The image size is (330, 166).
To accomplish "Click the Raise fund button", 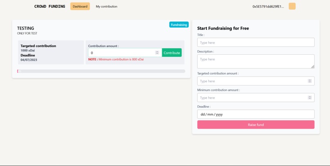I will [x=256, y=125].
